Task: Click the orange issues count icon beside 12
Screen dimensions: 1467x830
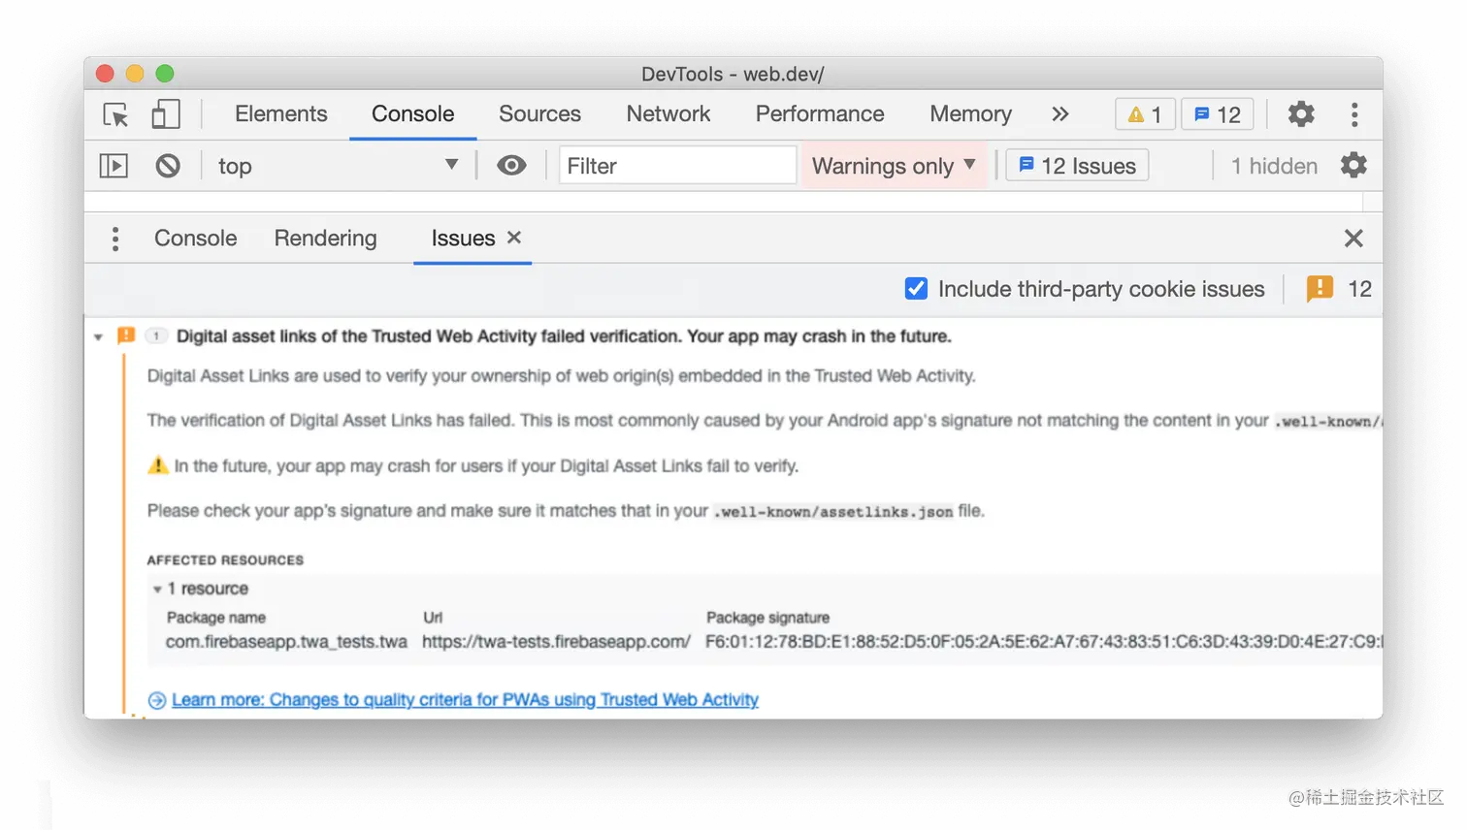Action: (1320, 289)
